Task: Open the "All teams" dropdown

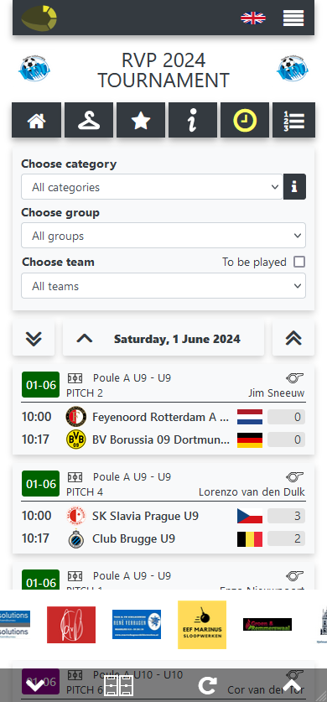Action: (163, 286)
